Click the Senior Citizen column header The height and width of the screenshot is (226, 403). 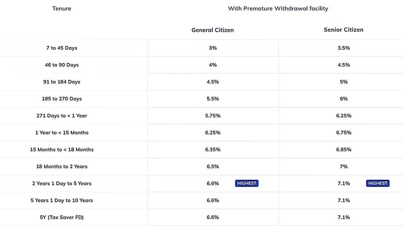[x=343, y=30]
